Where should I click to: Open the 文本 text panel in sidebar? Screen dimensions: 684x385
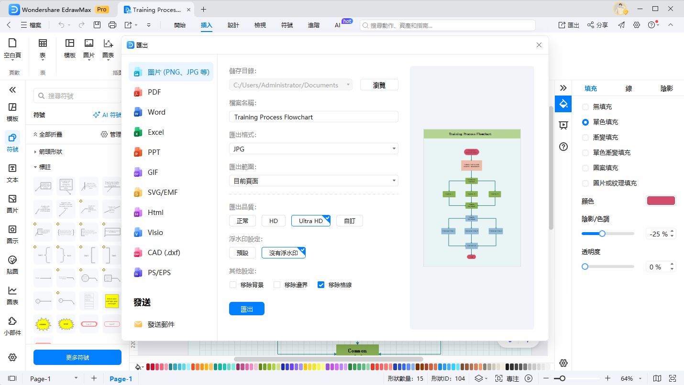coord(12,173)
